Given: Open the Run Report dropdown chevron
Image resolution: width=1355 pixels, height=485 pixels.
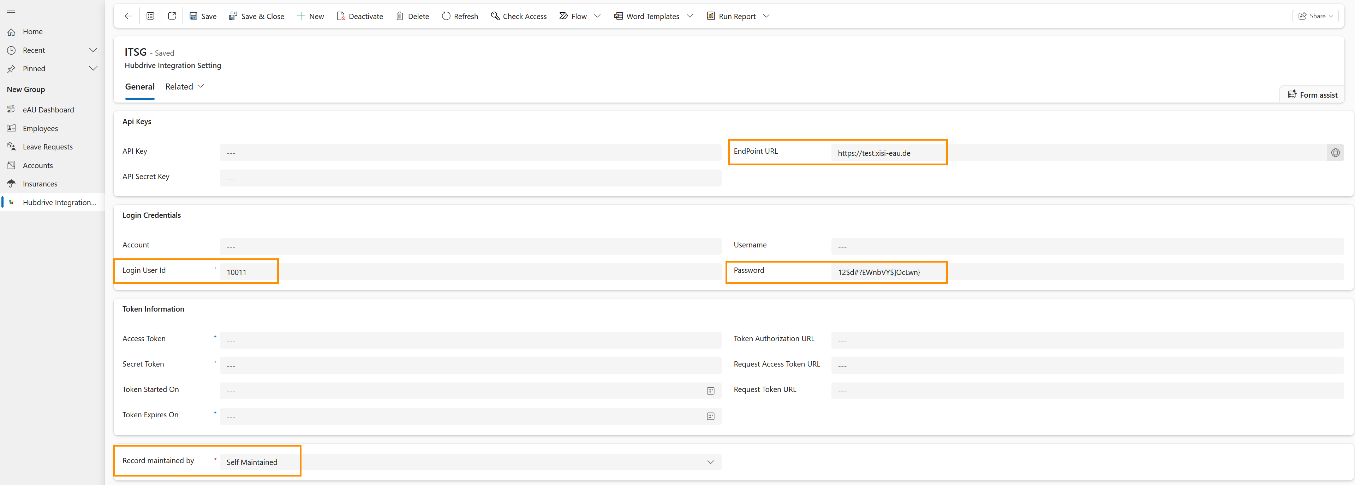Looking at the screenshot, I should pyautogui.click(x=766, y=16).
